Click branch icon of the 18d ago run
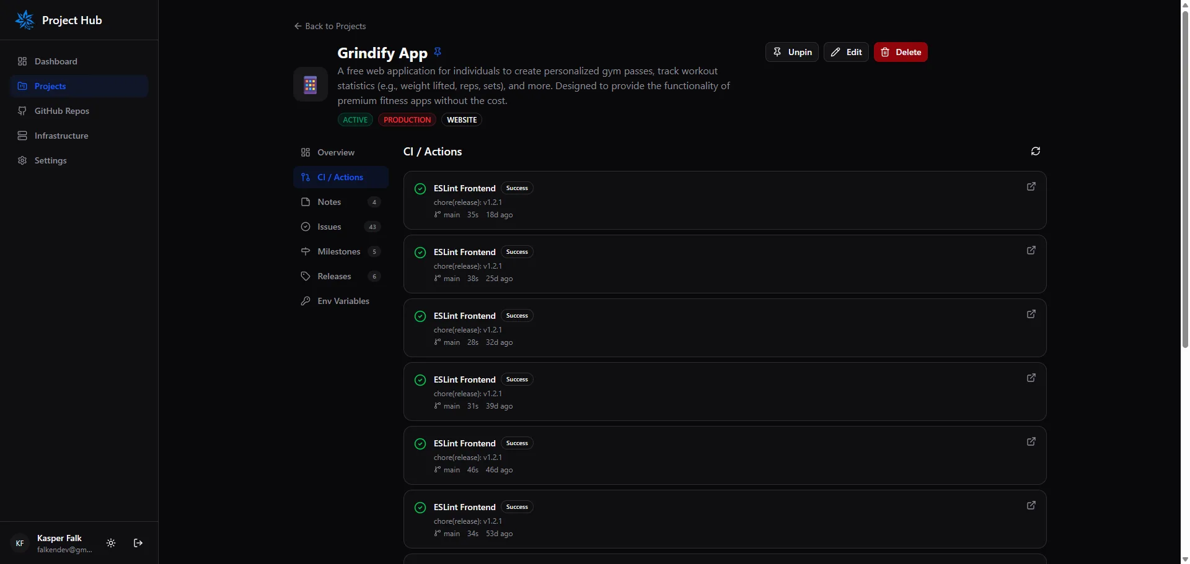 click(438, 215)
